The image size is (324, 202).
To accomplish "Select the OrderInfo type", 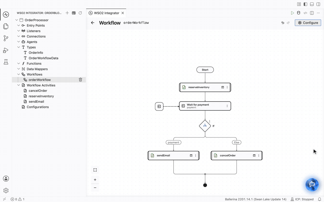I will 36,53.
